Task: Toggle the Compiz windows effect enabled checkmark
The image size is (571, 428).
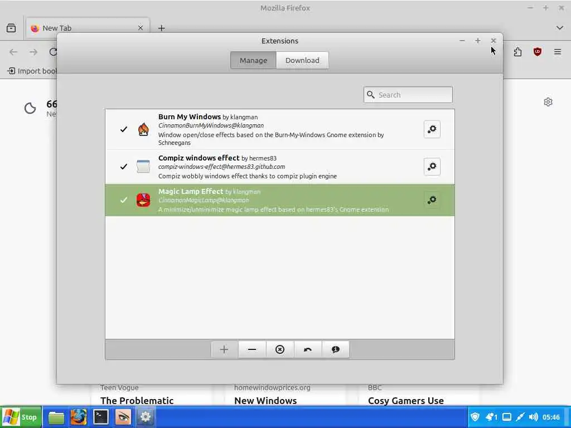Action: pos(124,166)
